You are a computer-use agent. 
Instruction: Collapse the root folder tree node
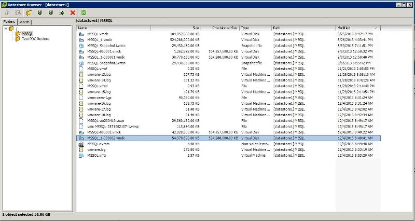pyautogui.click(x=6, y=29)
